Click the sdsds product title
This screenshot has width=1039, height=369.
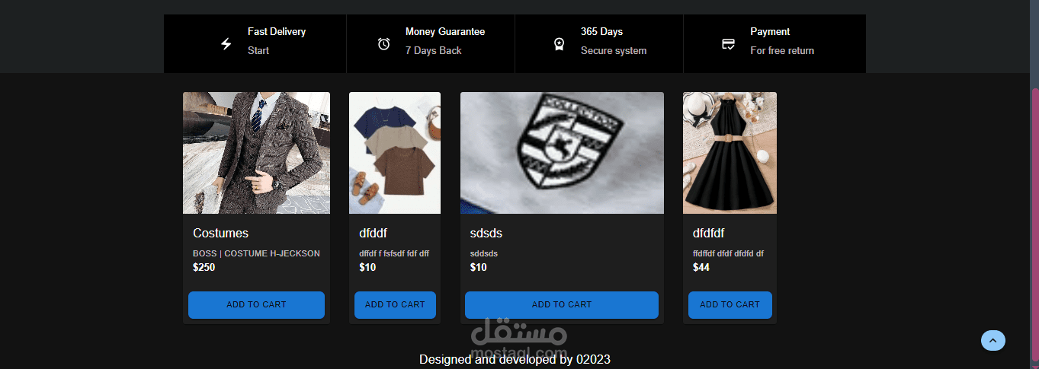486,234
